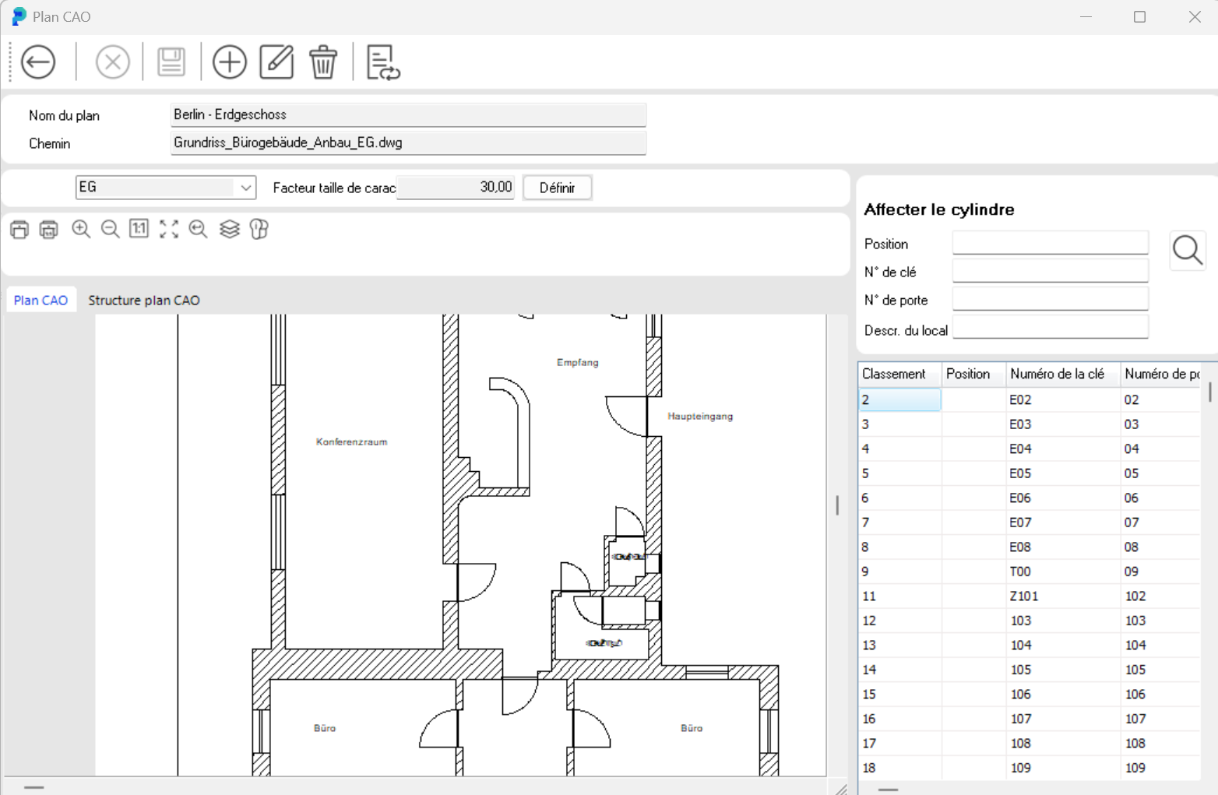Search cylinder with magnifier button
Viewport: 1218px width, 795px height.
(x=1187, y=251)
